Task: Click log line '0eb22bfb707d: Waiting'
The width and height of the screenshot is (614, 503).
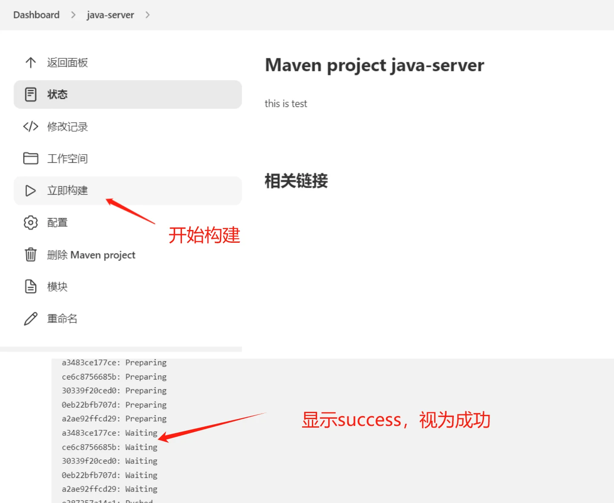Action: pyautogui.click(x=110, y=475)
